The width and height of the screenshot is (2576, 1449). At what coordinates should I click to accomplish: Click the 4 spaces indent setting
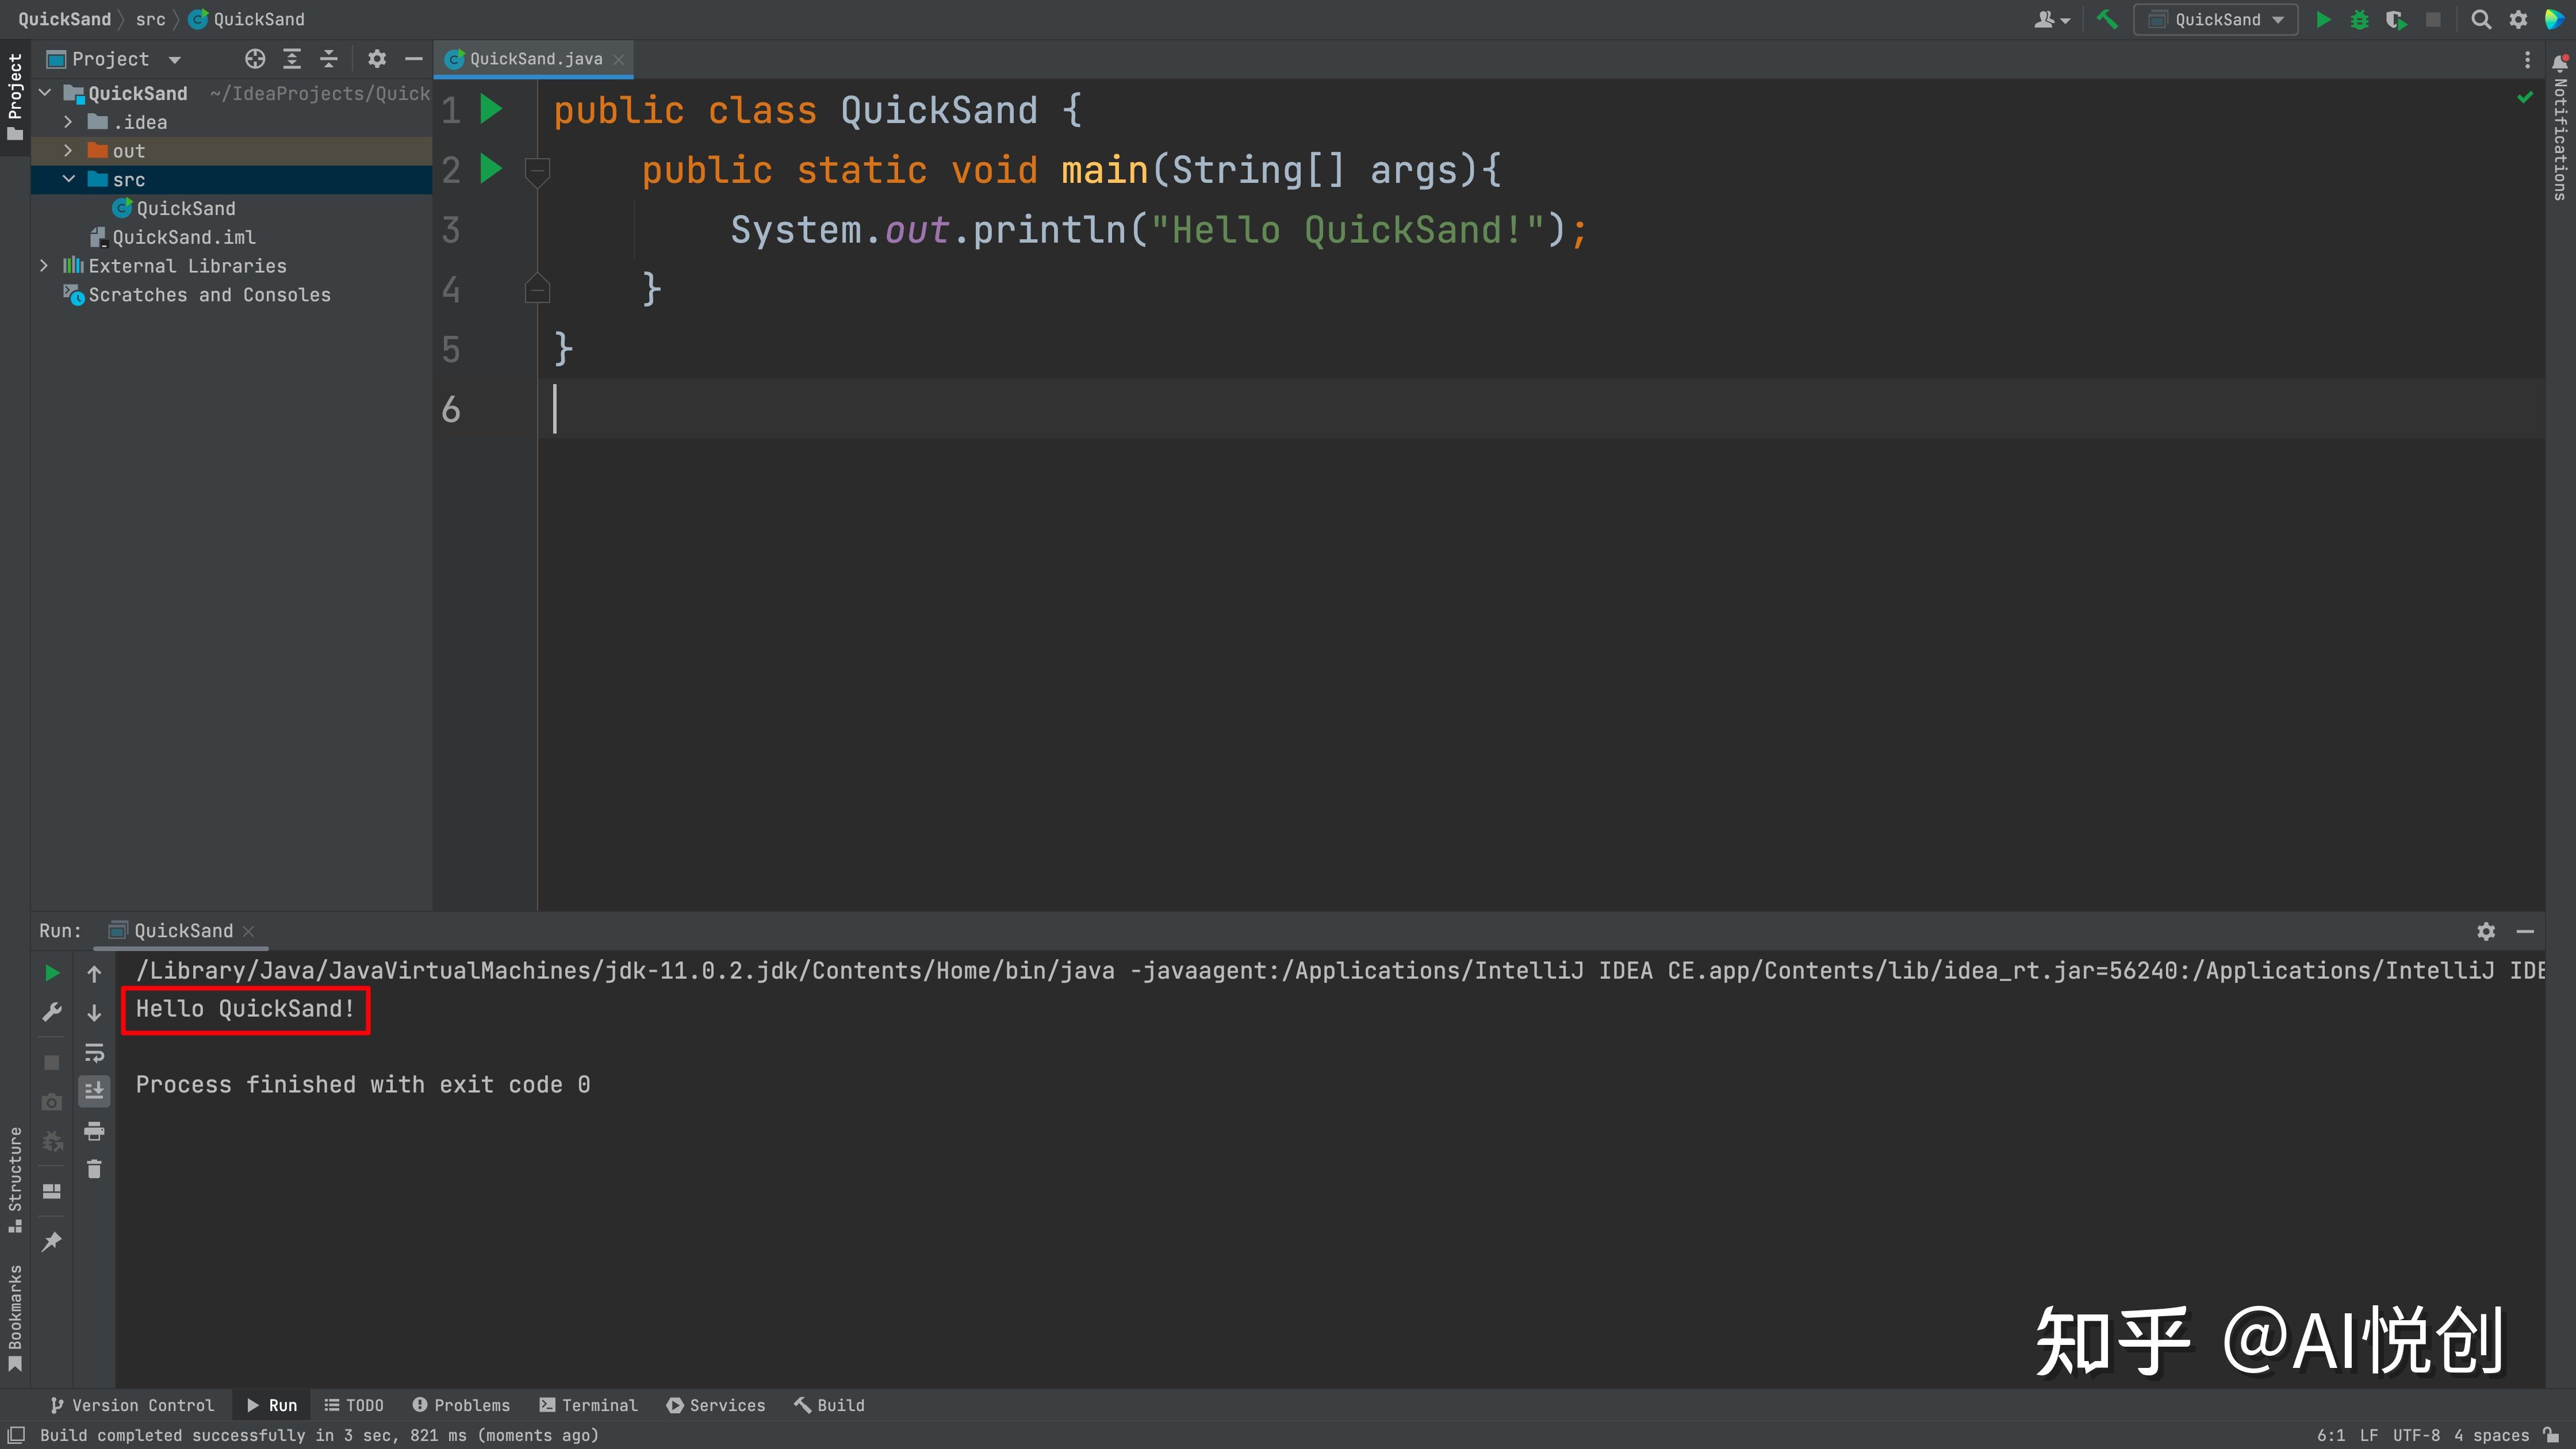click(2491, 1435)
